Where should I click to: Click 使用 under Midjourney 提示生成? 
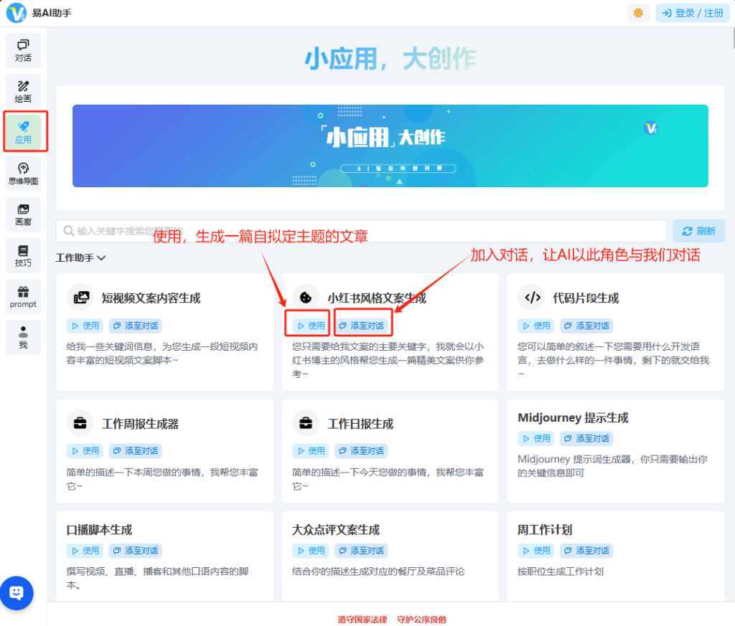[x=536, y=438]
